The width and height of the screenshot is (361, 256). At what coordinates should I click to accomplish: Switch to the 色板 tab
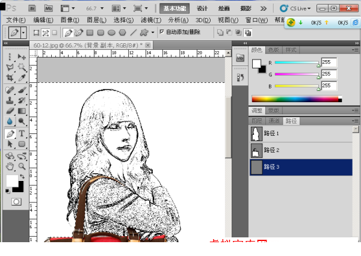tap(274, 50)
